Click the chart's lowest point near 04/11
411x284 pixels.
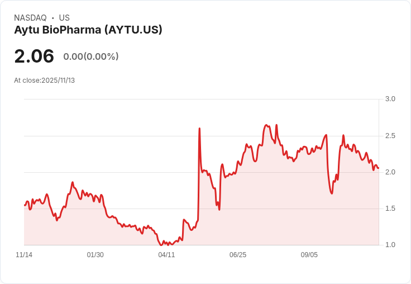pos(161,245)
